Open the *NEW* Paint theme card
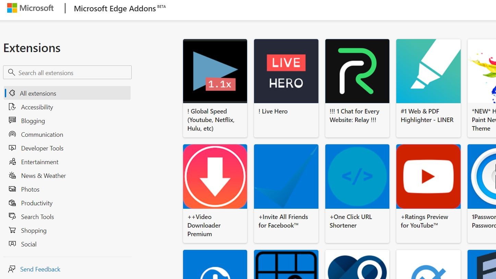496x279 pixels. coord(482,88)
